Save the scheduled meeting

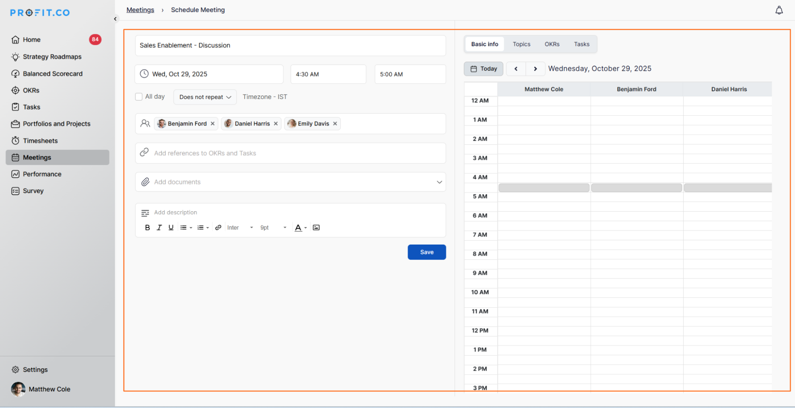pyautogui.click(x=426, y=252)
